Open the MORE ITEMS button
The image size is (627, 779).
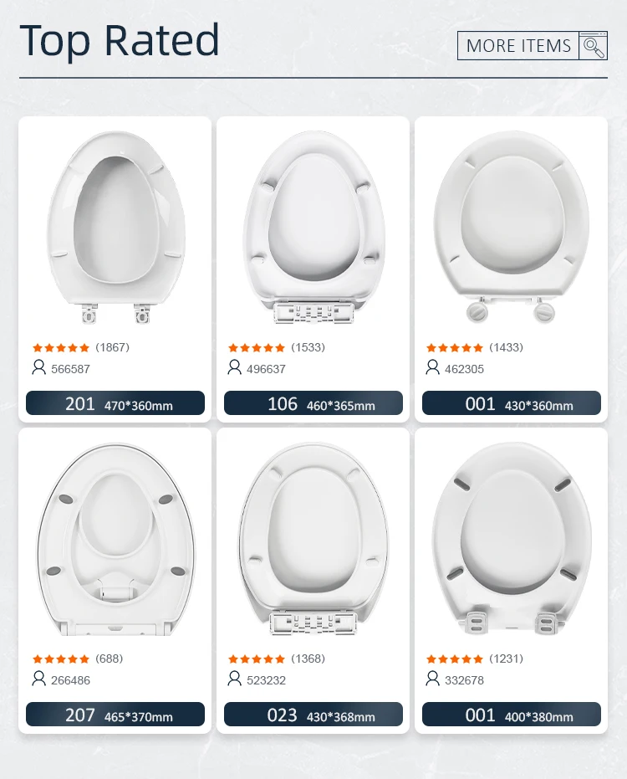click(x=519, y=46)
